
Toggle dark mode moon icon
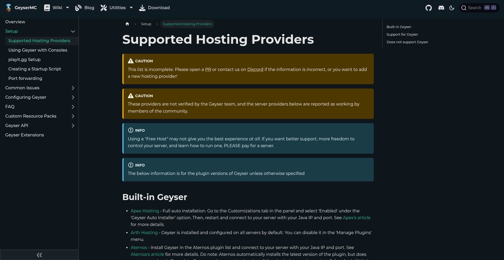pos(452,8)
